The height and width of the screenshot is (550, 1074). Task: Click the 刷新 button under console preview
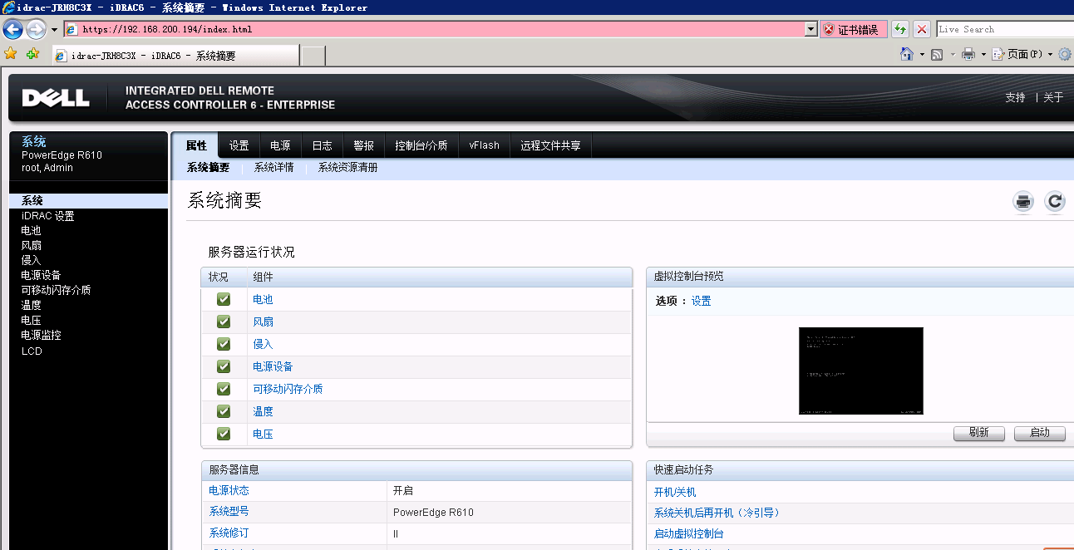pyautogui.click(x=979, y=434)
